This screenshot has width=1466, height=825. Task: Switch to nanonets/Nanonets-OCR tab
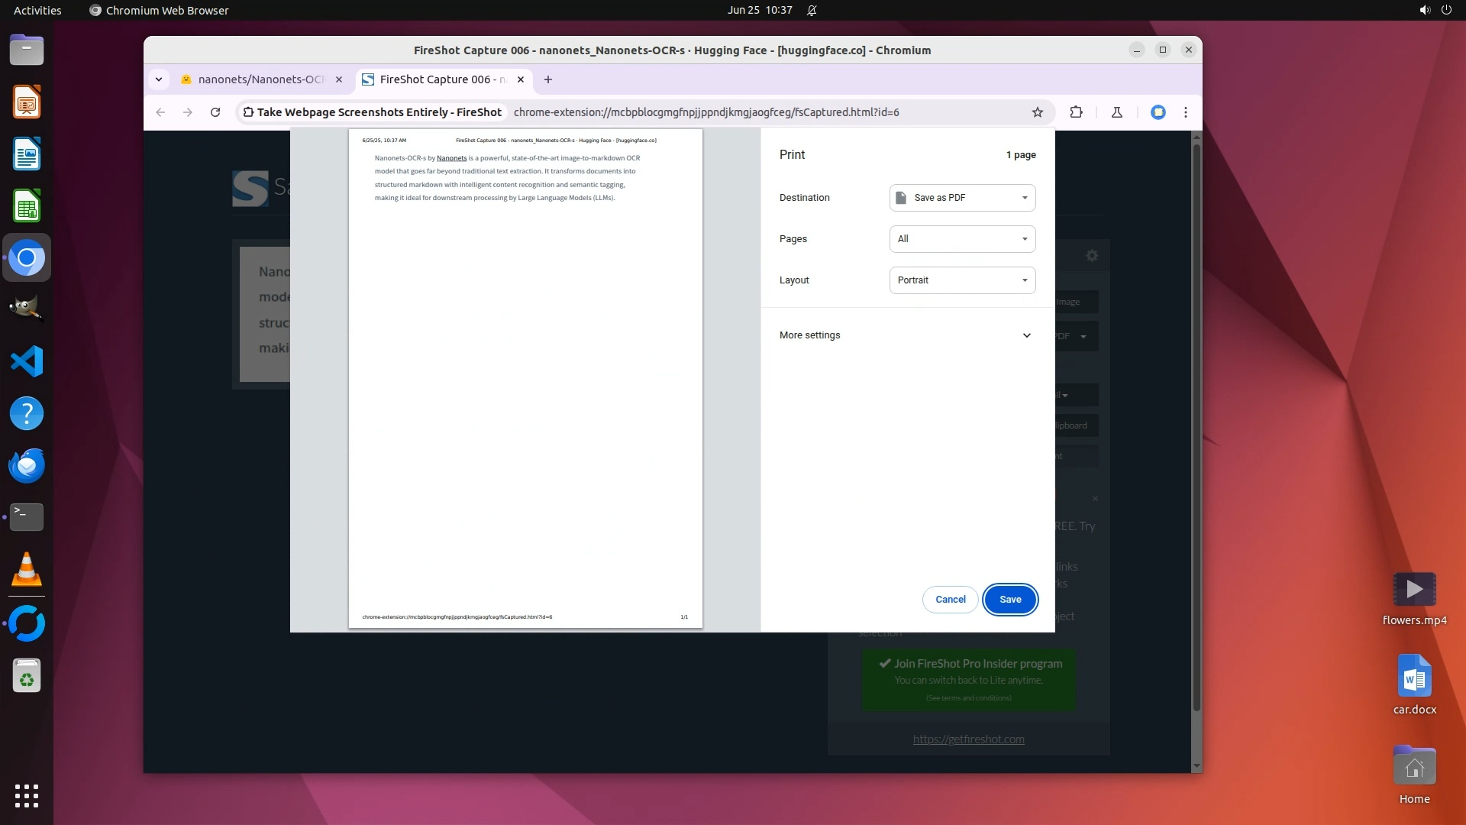pos(260,79)
